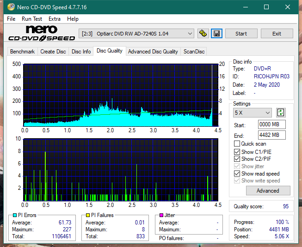Select the Disc Quality tab
Viewport: 302px width, 247px height.
(110, 51)
